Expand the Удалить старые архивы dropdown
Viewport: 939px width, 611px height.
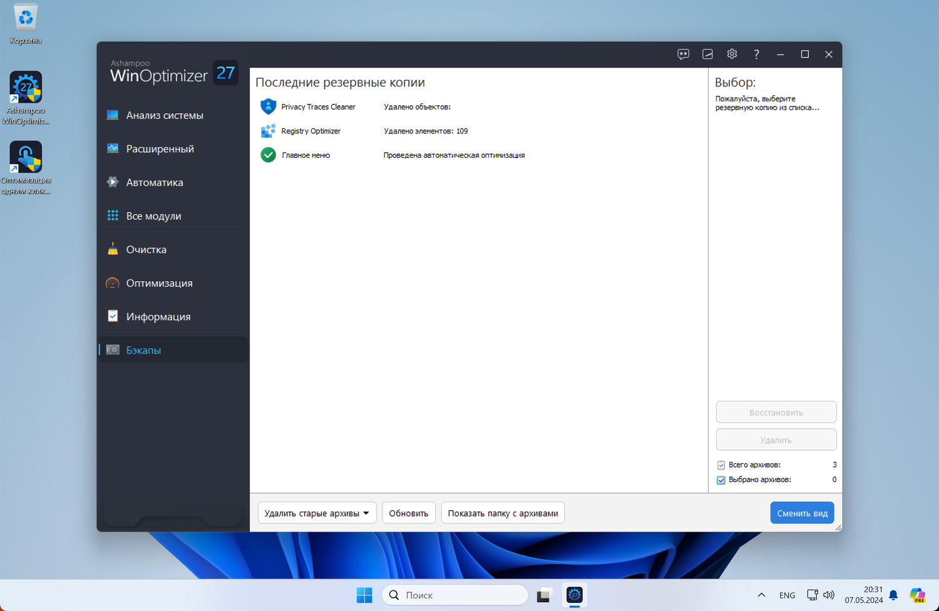pos(317,513)
